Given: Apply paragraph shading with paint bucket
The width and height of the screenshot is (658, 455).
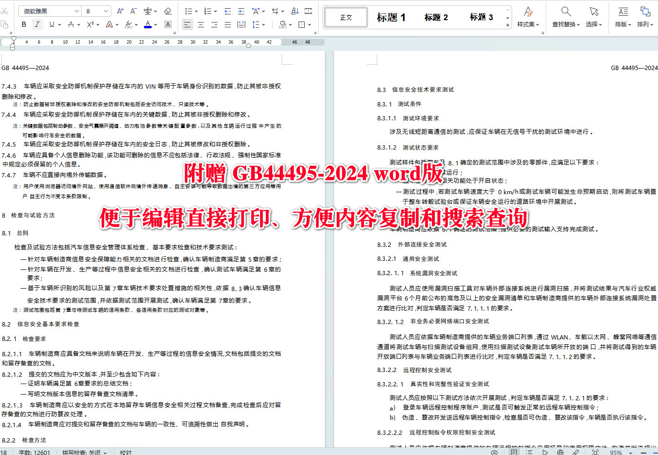Looking at the screenshot, I should pos(282,24).
